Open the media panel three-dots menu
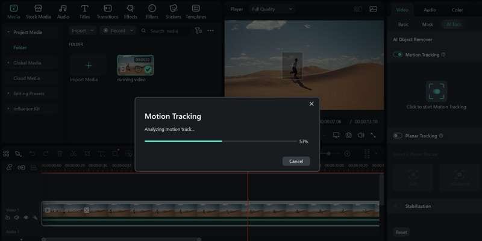482x241 pixels. tap(210, 31)
